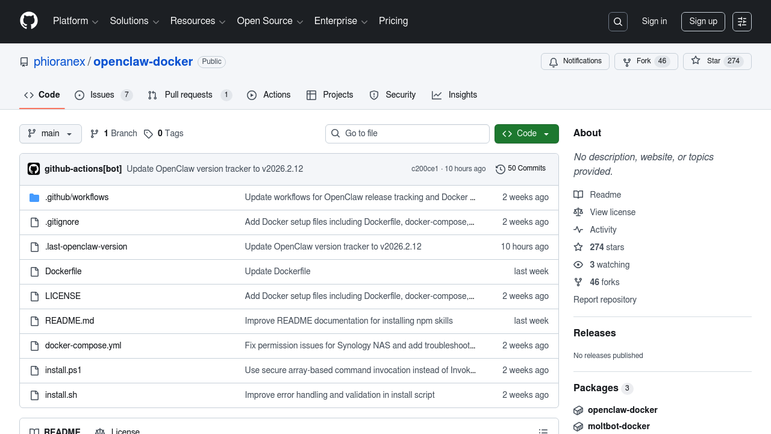The width and height of the screenshot is (771, 434).
Task: Open the search magnifier icon
Action: (x=618, y=22)
